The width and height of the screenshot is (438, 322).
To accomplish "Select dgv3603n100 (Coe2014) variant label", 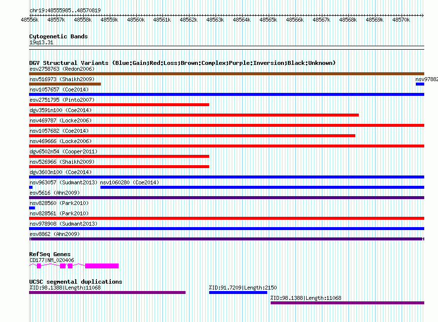I will (x=61, y=172).
